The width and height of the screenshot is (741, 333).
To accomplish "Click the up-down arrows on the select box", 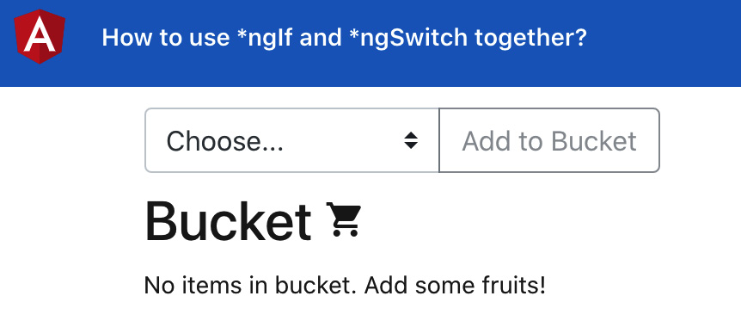I will coord(411,140).
